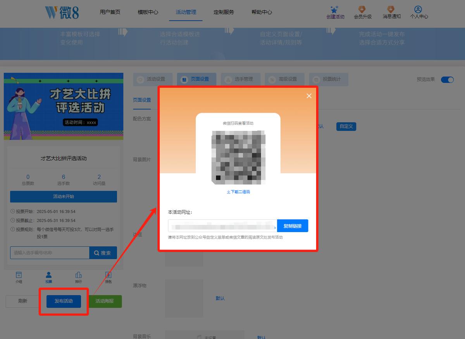Click the 背景图片 label
Image resolution: width=465 pixels, height=339 pixels.
[x=142, y=159]
